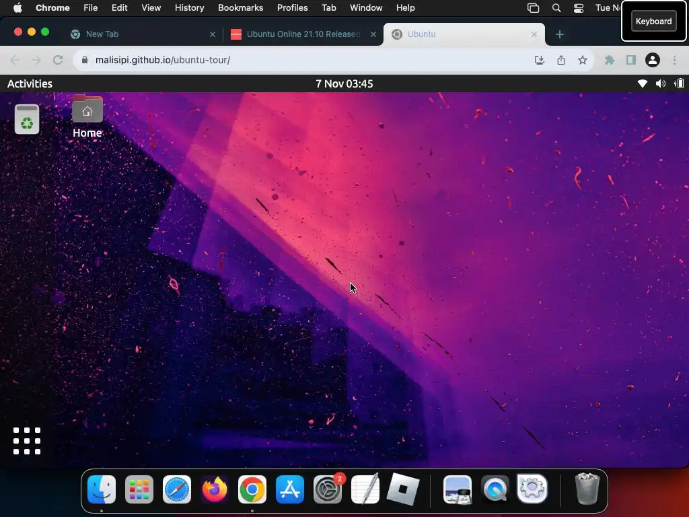The height and width of the screenshot is (517, 689).
Task: Open the Chrome application menu
Action: (x=52, y=8)
